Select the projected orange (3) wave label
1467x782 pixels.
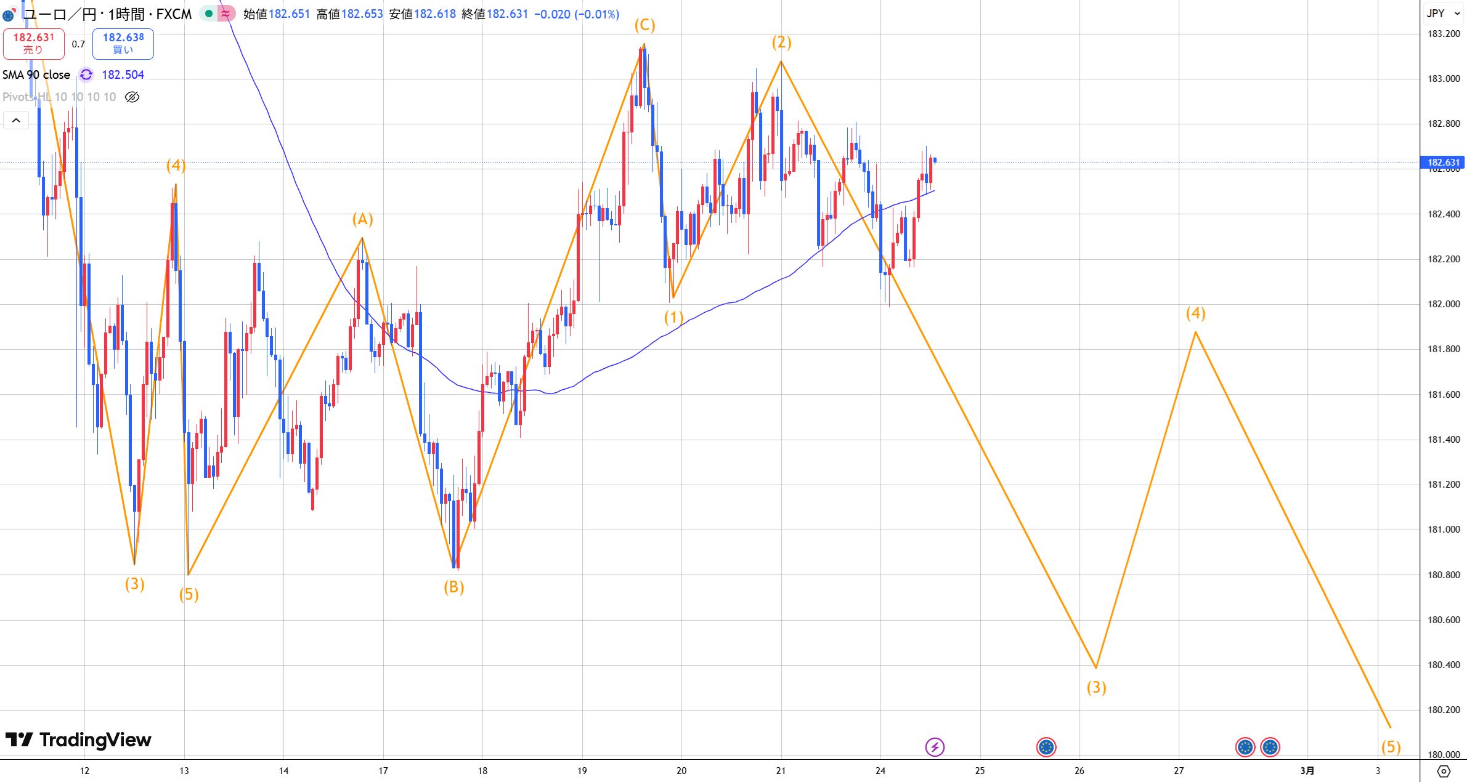pos(1096,687)
